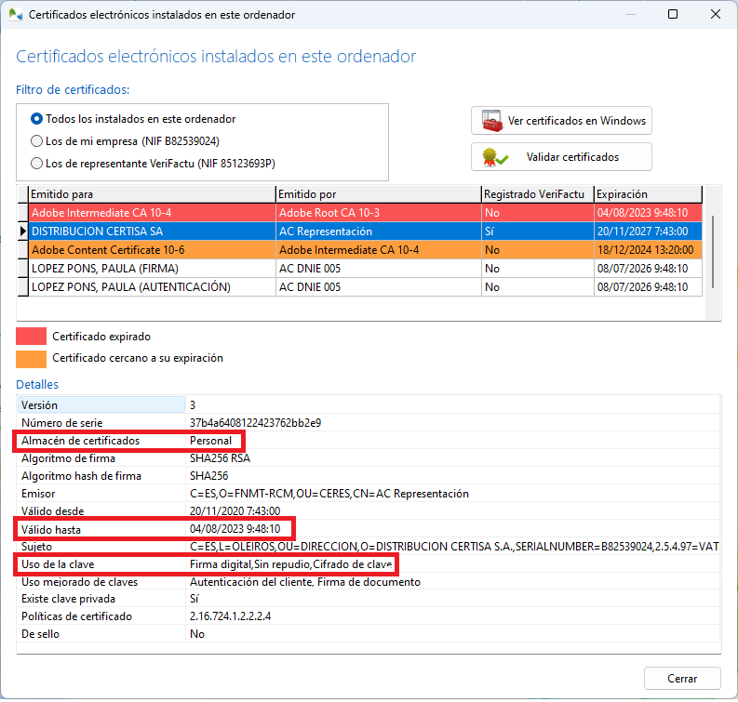
Task: Click the toolbox icon on Ver certificados button
Action: click(491, 121)
